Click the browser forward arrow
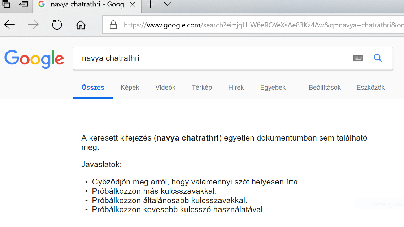The width and height of the screenshot is (404, 227). 33,25
